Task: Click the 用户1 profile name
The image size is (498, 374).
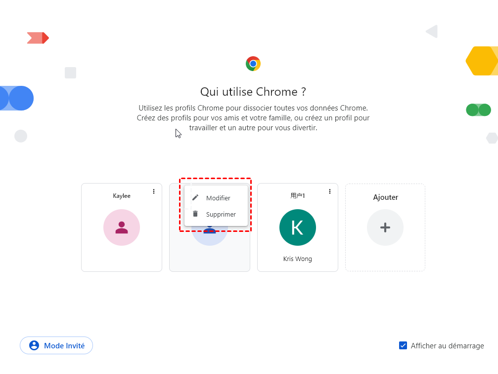Action: tap(297, 196)
